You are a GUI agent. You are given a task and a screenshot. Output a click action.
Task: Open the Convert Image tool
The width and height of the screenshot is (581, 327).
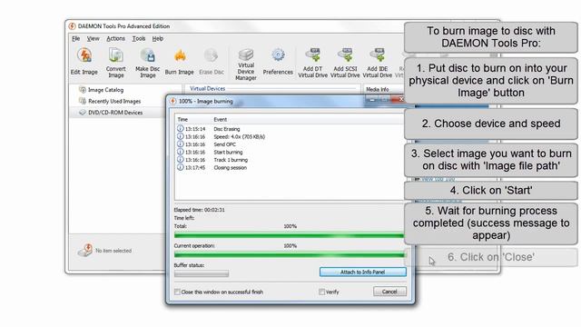(x=116, y=55)
